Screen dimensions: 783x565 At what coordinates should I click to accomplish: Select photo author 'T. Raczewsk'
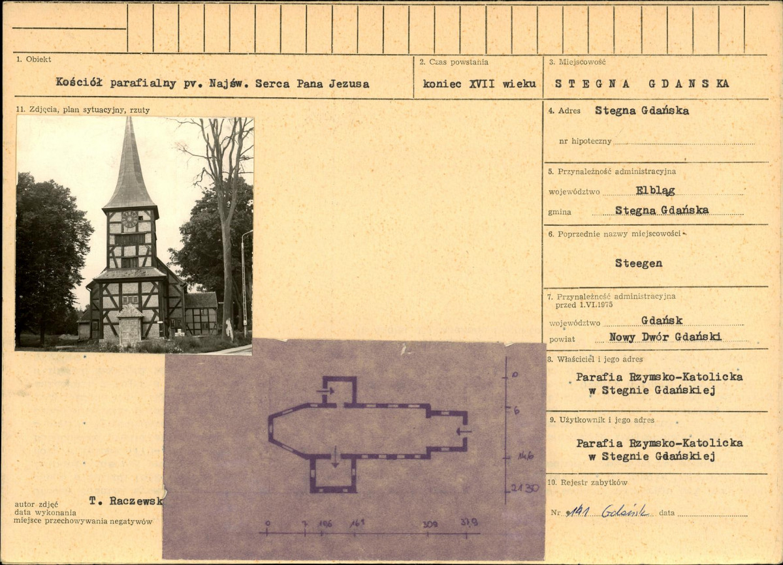tap(126, 500)
